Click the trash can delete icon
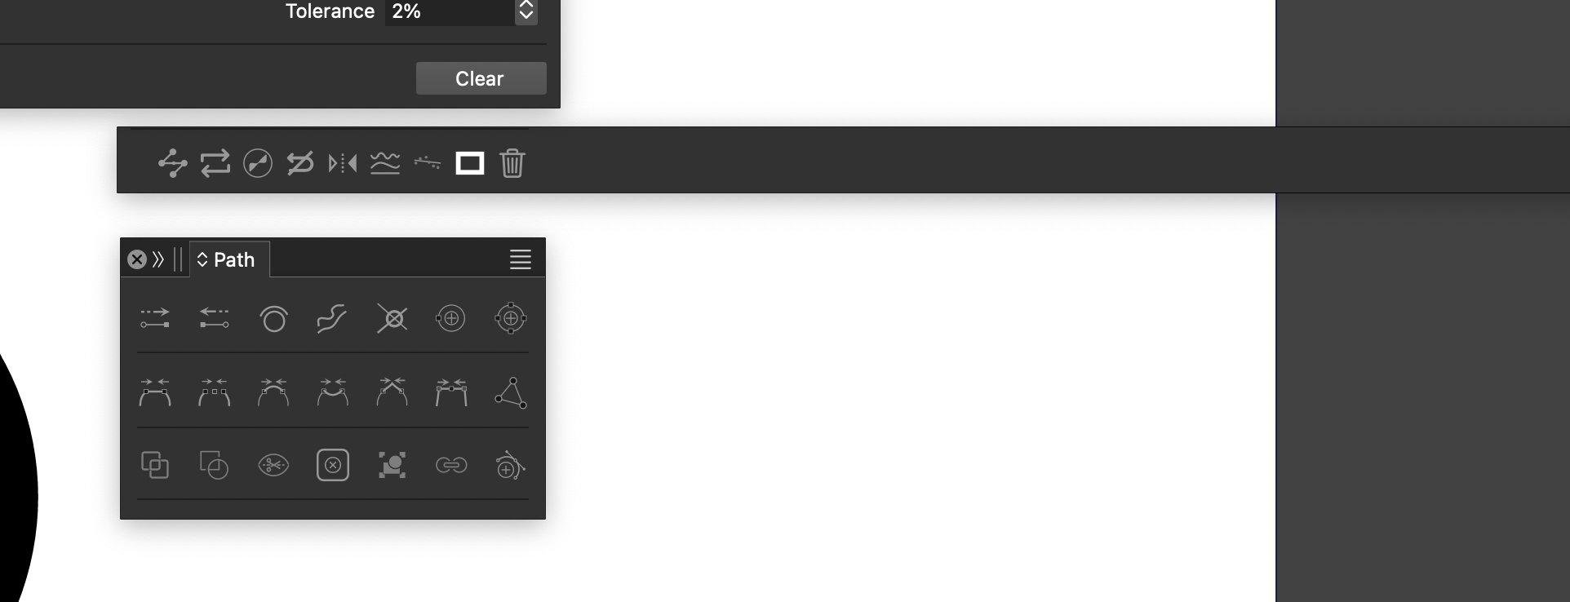 512,163
